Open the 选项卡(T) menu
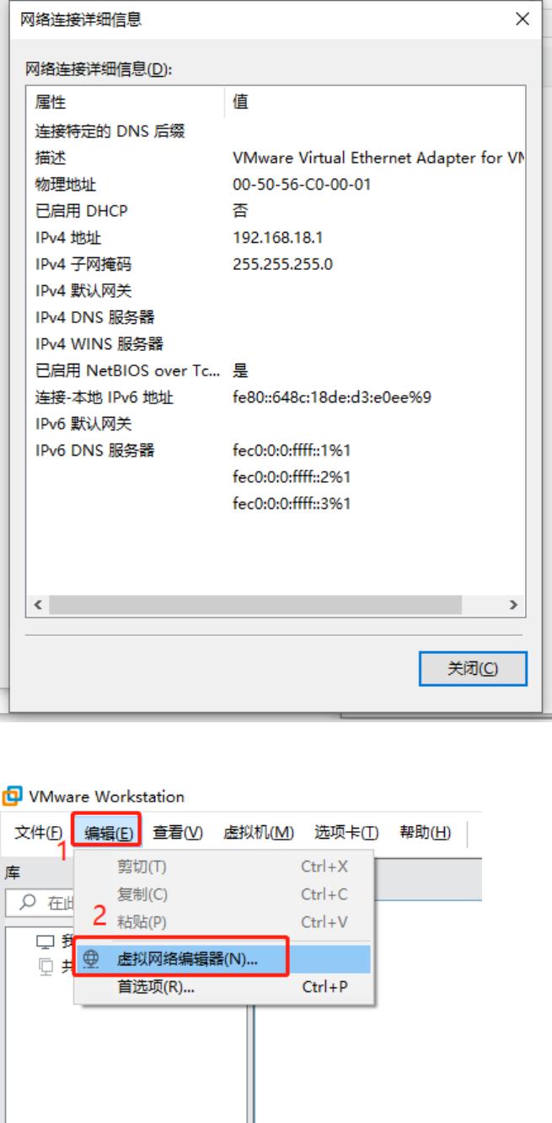 (346, 833)
